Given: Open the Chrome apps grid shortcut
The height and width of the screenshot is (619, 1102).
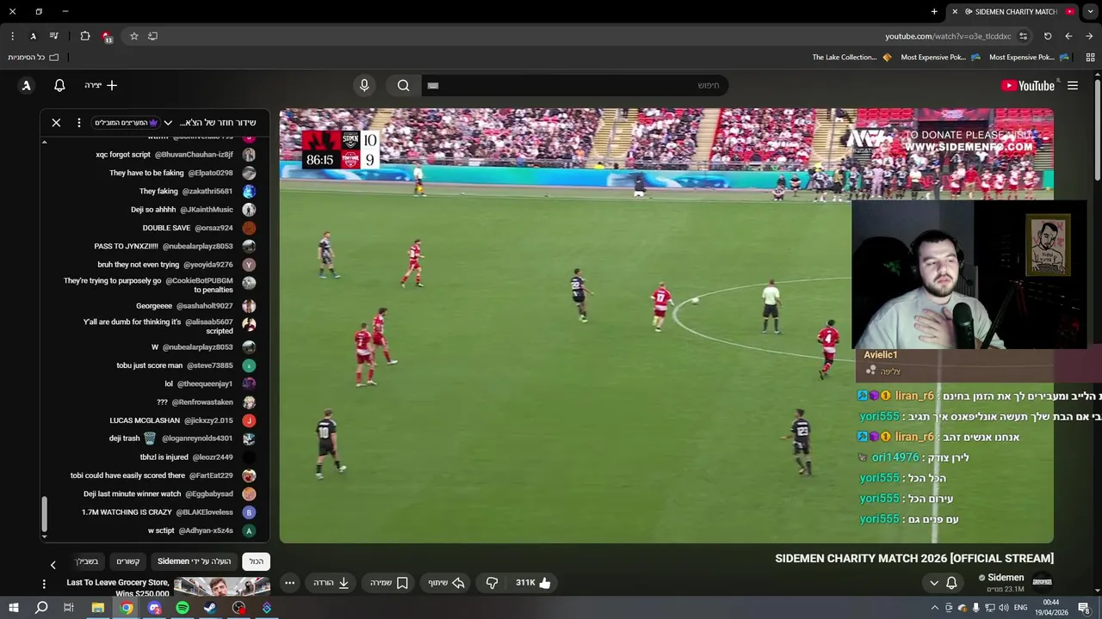Looking at the screenshot, I should (x=1090, y=58).
